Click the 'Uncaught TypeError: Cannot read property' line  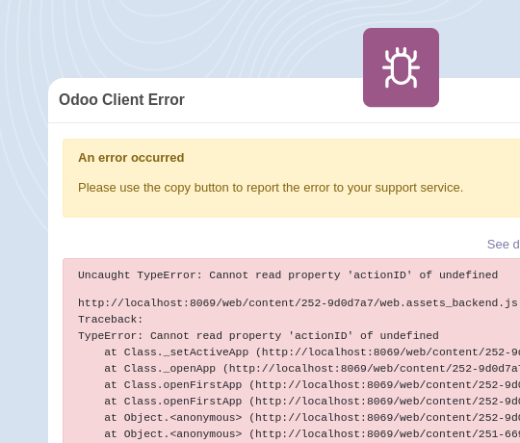coord(288,274)
